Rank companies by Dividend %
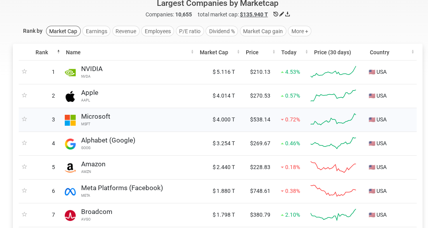This screenshot has width=428, height=228. pos(222,31)
